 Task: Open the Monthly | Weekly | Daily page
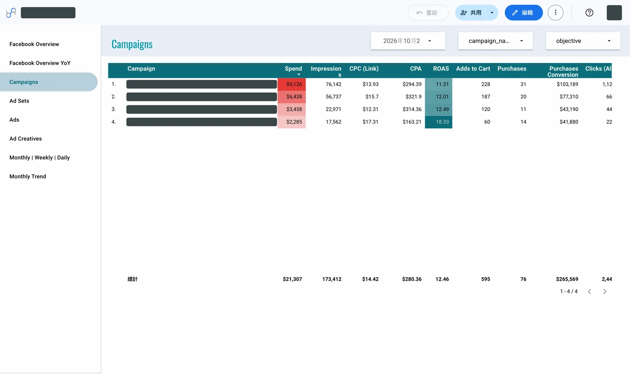[x=39, y=157]
